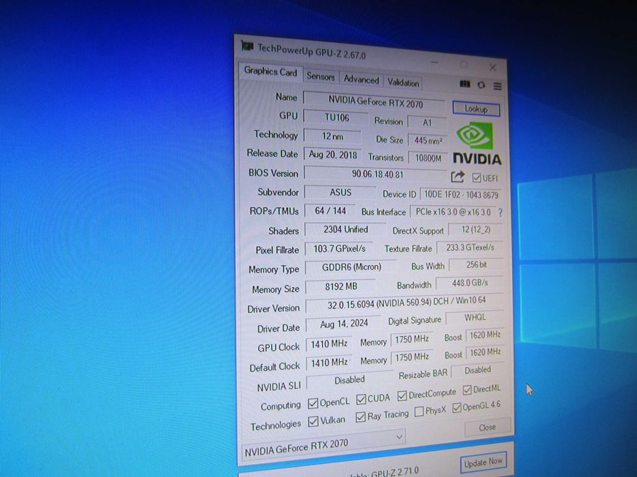Minimize the GPU-Z window
The height and width of the screenshot is (477, 637).
click(434, 62)
